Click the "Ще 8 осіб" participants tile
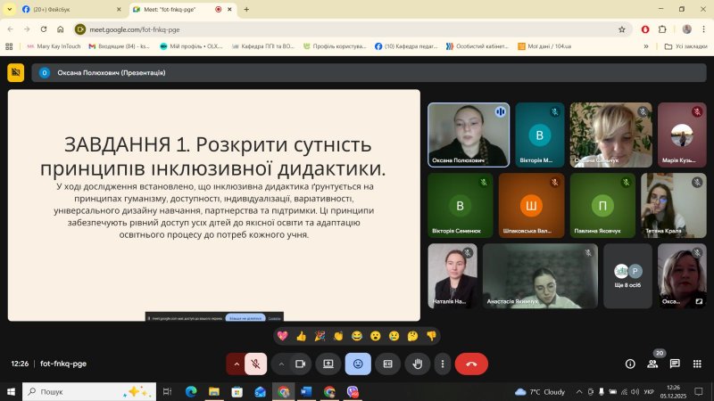The width and height of the screenshot is (714, 401). [x=627, y=275]
